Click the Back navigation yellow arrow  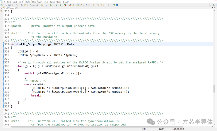(x=104, y=5)
